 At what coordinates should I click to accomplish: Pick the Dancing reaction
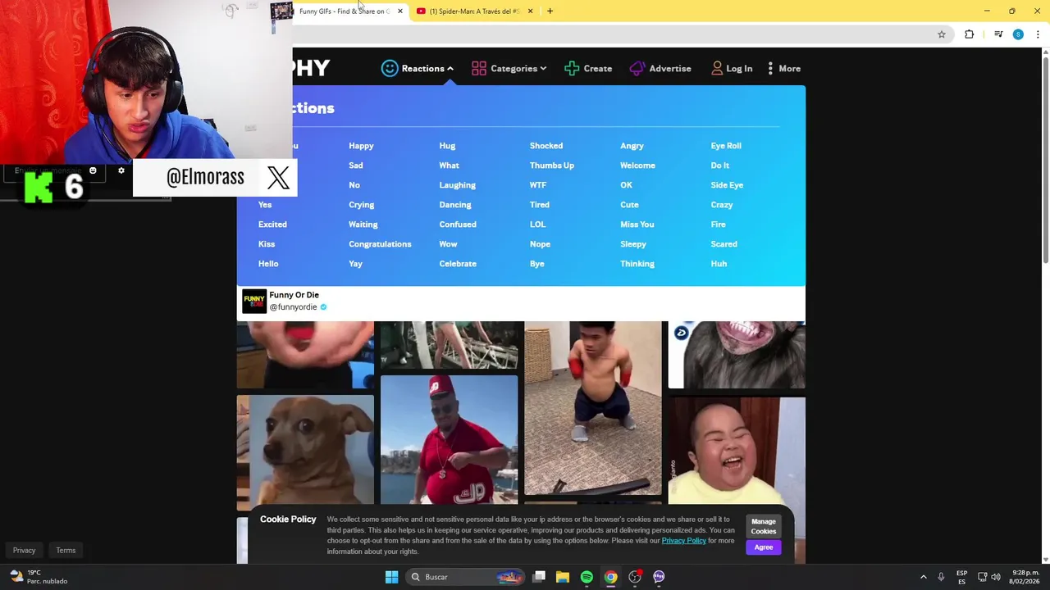point(455,205)
